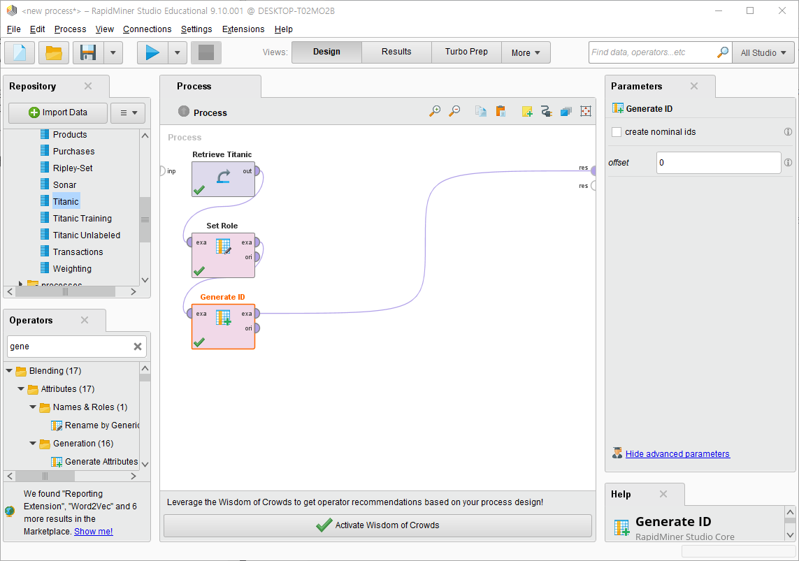The width and height of the screenshot is (799, 561).
Task: Open the Extensions menu
Action: [243, 29]
